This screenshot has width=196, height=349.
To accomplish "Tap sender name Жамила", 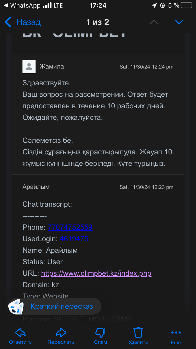I will pyautogui.click(x=51, y=67).
